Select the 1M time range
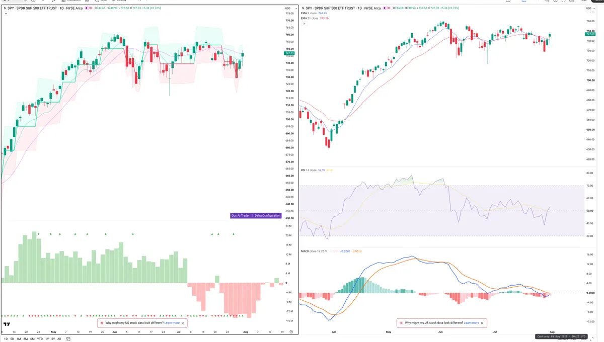The image size is (604, 342). [x=19, y=339]
